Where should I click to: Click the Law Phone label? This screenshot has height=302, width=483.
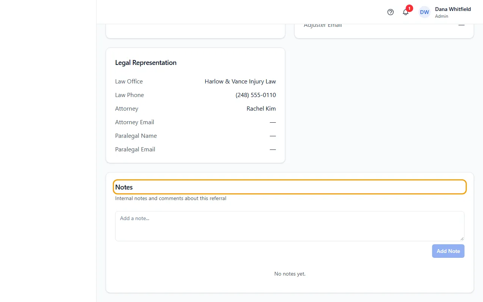(129, 95)
